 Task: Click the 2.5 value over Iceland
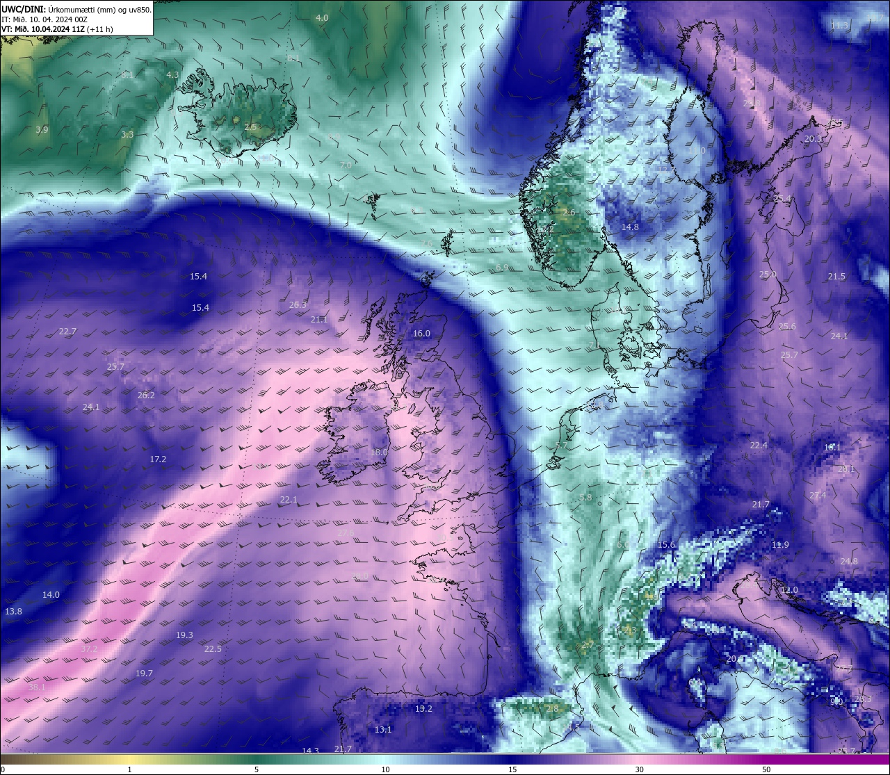250,127
